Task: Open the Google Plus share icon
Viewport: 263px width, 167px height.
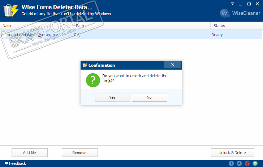Action: 247,163
